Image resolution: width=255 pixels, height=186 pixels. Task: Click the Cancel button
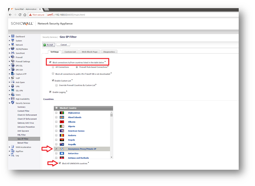pyautogui.click(x=63, y=45)
